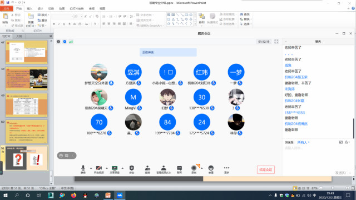Open more meeting options

[x=226, y=169]
